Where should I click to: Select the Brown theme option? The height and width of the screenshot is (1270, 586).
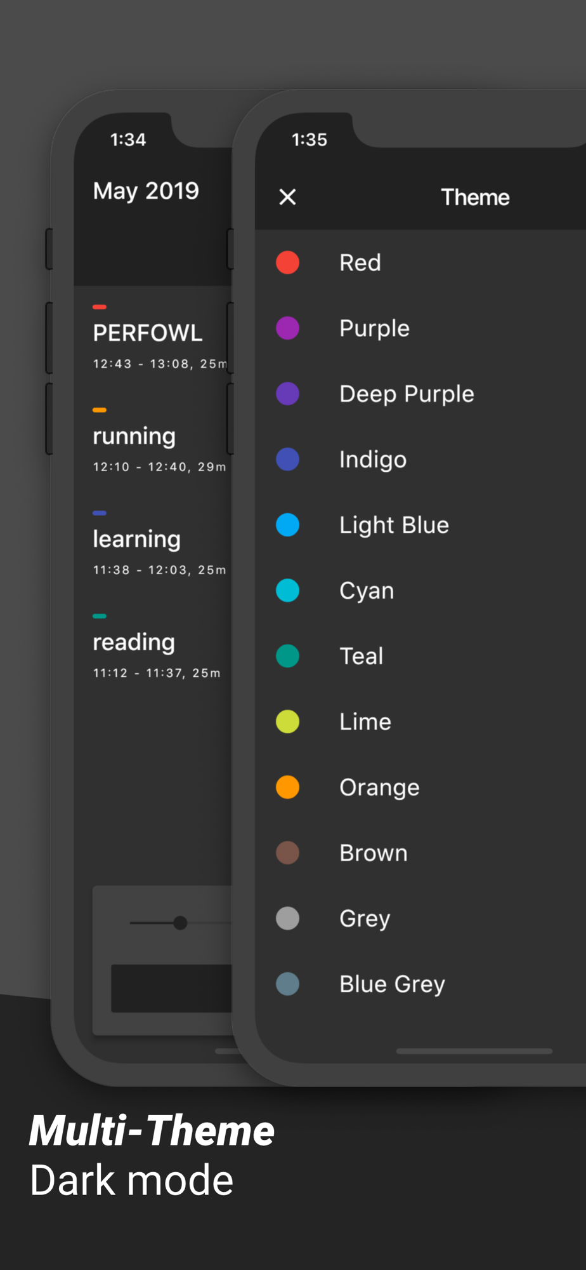[x=373, y=853]
